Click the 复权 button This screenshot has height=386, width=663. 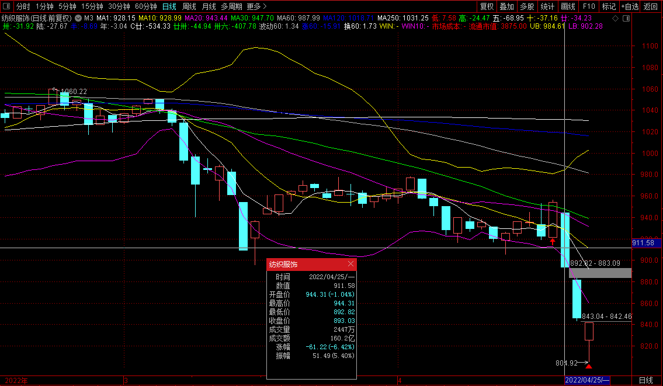(x=487, y=6)
